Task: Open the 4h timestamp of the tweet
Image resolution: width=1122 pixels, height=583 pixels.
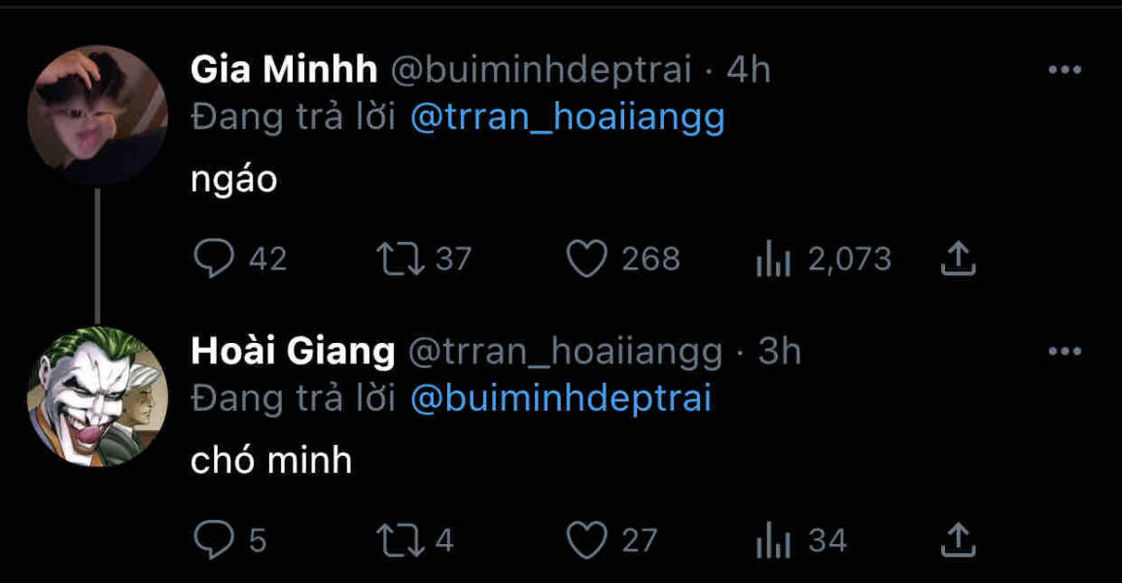Action: [749, 70]
